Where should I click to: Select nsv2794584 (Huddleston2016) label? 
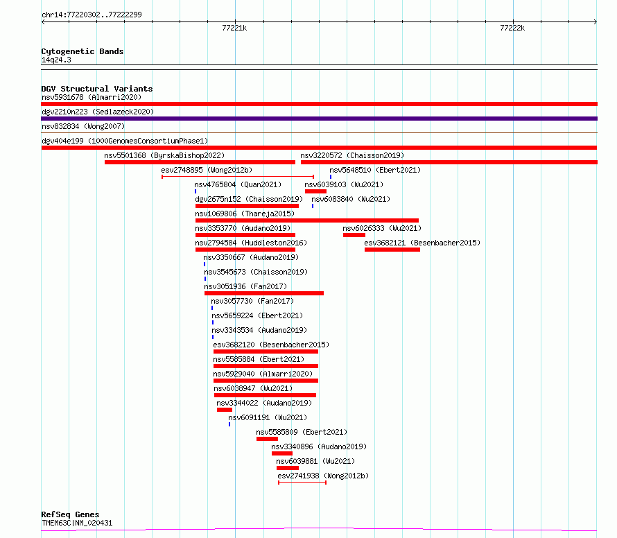coord(251,243)
